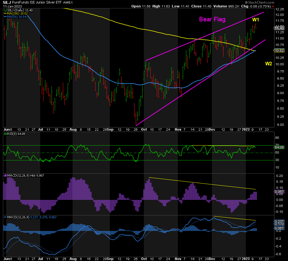Click the 30 level on the RSI axis
The image size is (288, 261).
[277, 160]
